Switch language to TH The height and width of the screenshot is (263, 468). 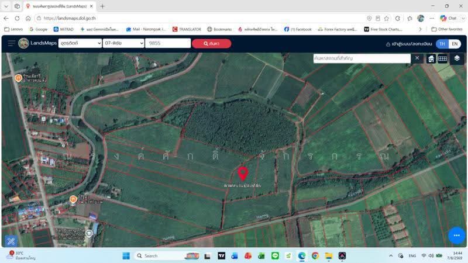coord(442,44)
